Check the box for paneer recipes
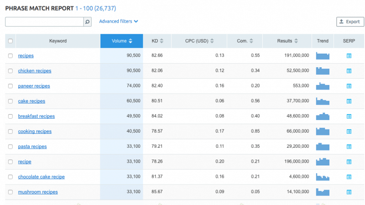The width and height of the screenshot is (365, 205). (x=10, y=86)
